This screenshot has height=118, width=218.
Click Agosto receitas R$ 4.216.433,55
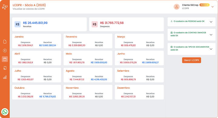(x=99, y=80)
